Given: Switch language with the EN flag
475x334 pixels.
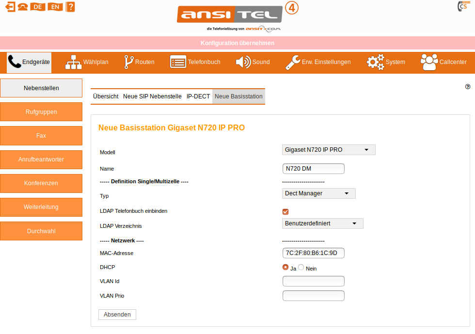Looking at the screenshot, I should coord(56,7).
